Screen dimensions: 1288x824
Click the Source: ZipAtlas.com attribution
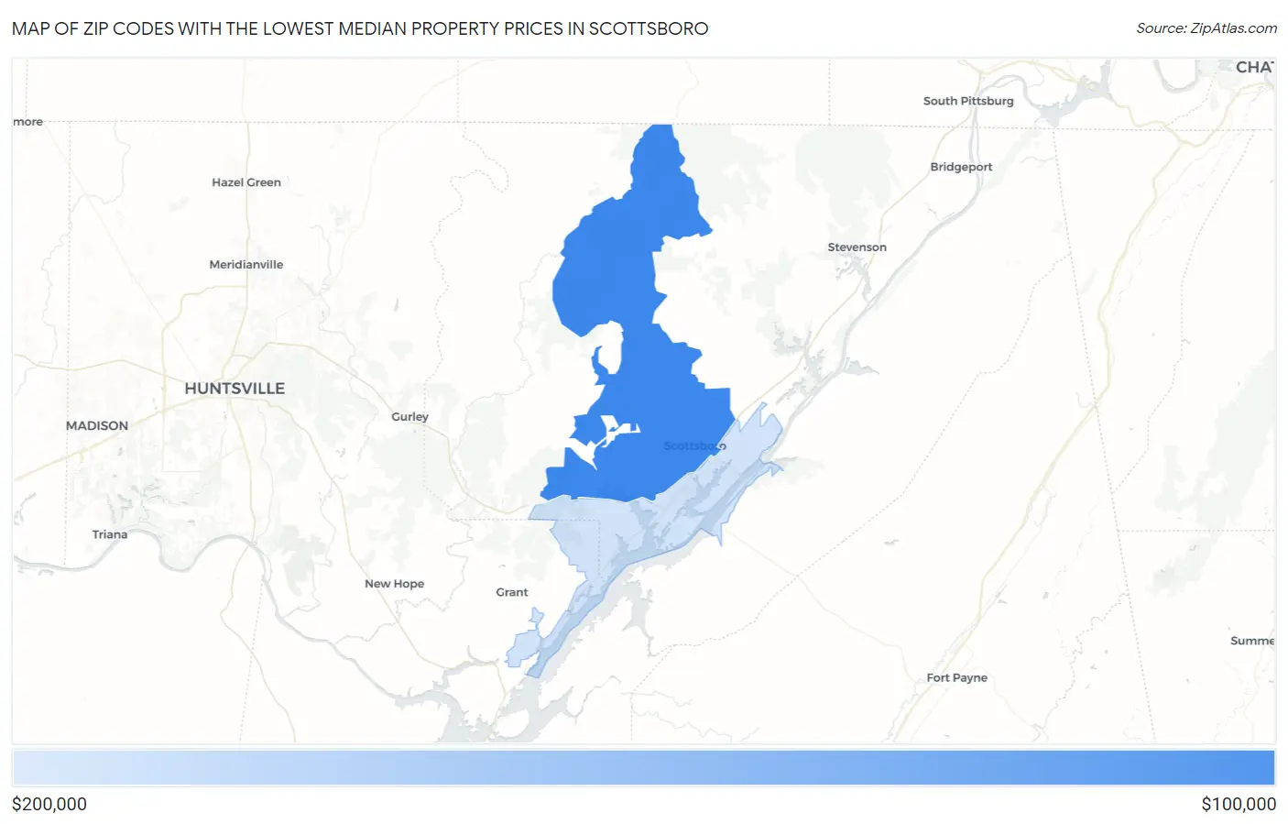point(1206,28)
